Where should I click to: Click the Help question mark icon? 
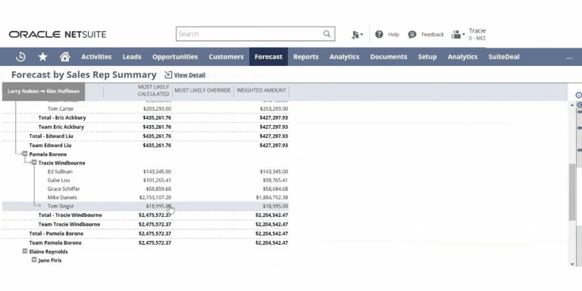point(379,34)
